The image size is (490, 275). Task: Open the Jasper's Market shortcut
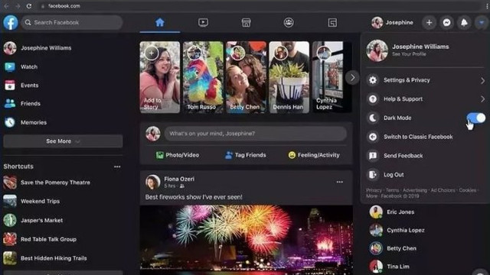(33, 221)
